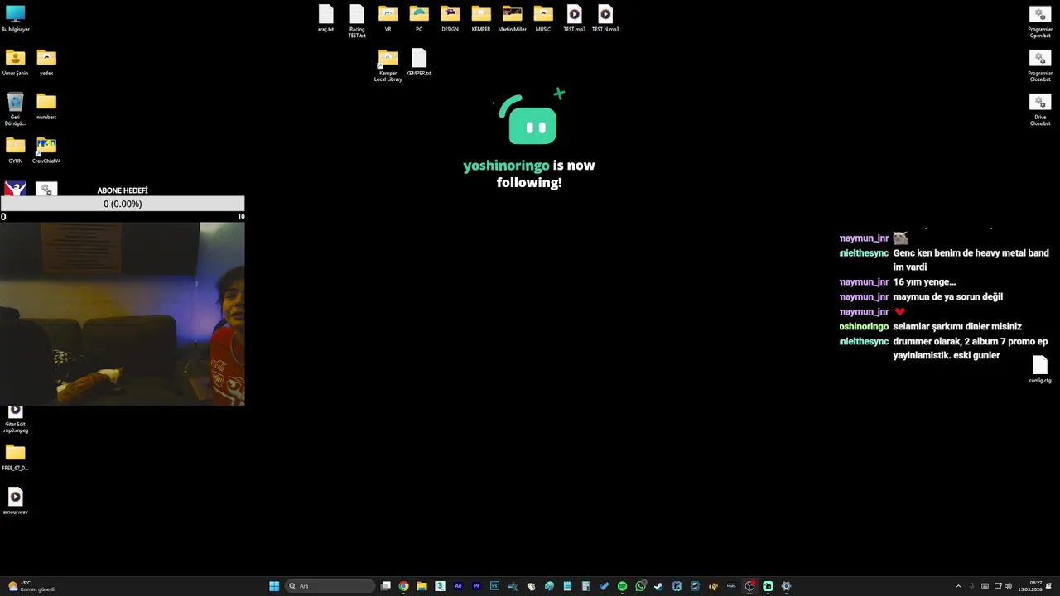
Task: Open the OYUN folder
Action: pyautogui.click(x=15, y=150)
